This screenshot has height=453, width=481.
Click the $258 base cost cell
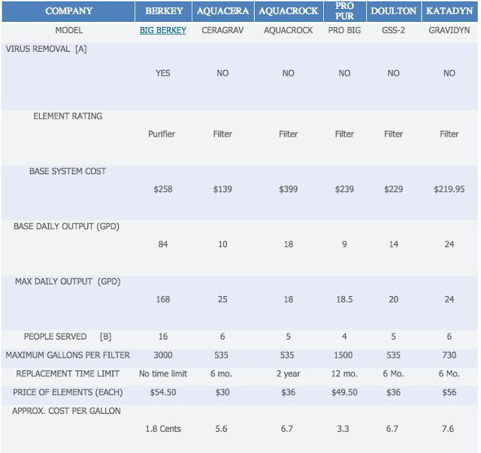coord(163,189)
